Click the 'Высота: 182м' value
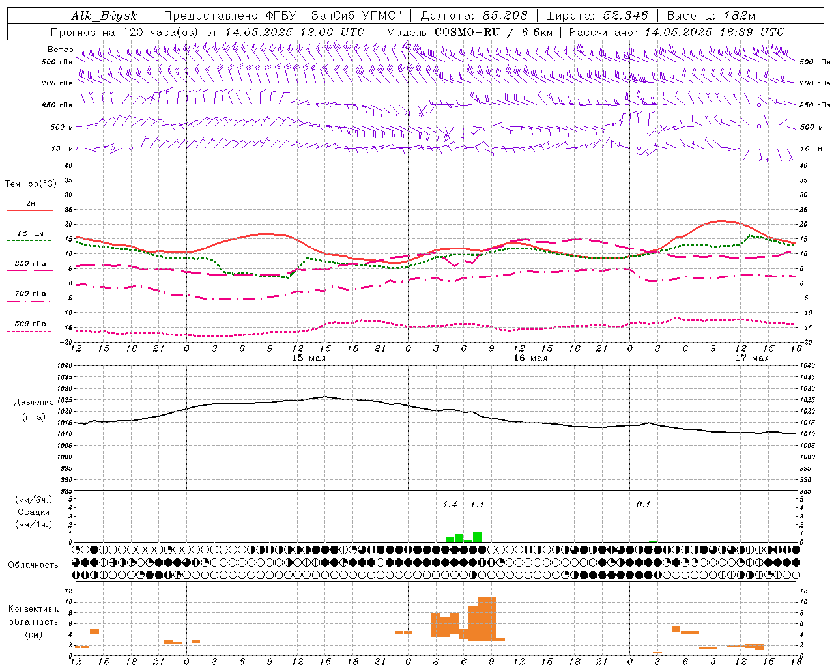 click(711, 16)
